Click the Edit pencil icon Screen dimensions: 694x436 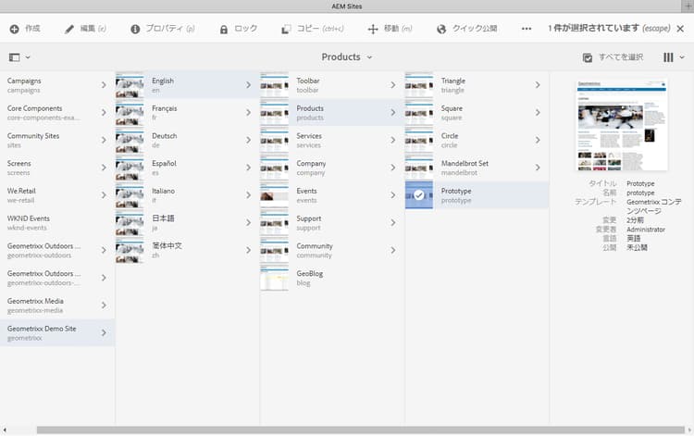pos(69,30)
